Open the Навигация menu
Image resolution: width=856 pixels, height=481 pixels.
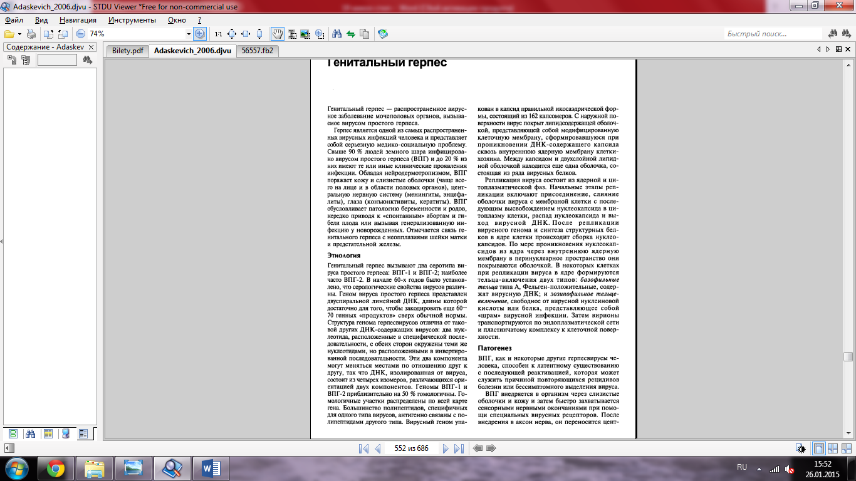click(78, 20)
